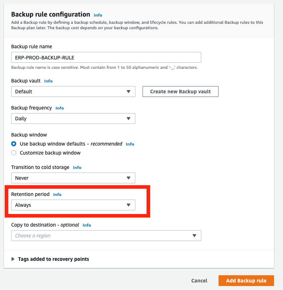Image resolution: width=283 pixels, height=290 pixels.
Task: Choose Customize backup window
Action: 13,153
